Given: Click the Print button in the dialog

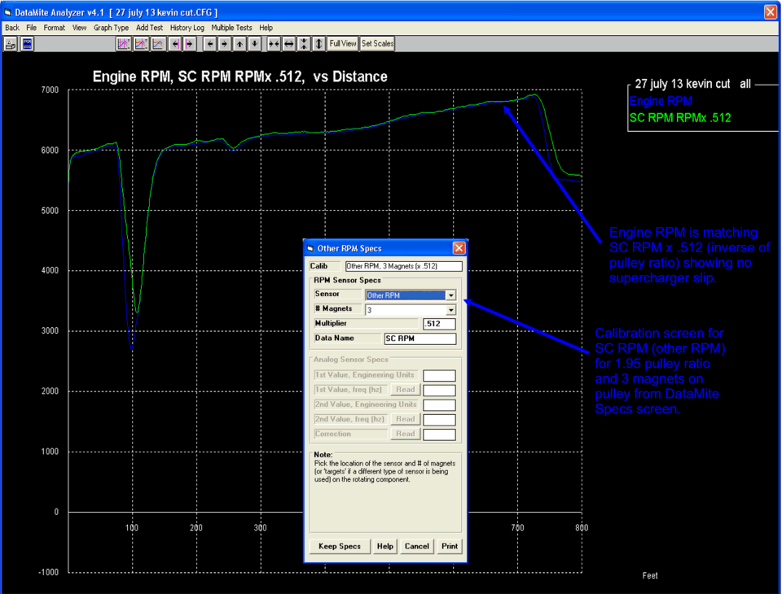Looking at the screenshot, I should coord(450,546).
